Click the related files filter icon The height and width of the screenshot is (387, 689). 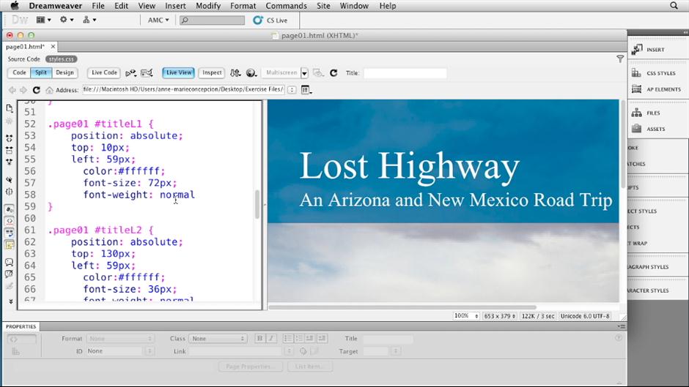620,59
